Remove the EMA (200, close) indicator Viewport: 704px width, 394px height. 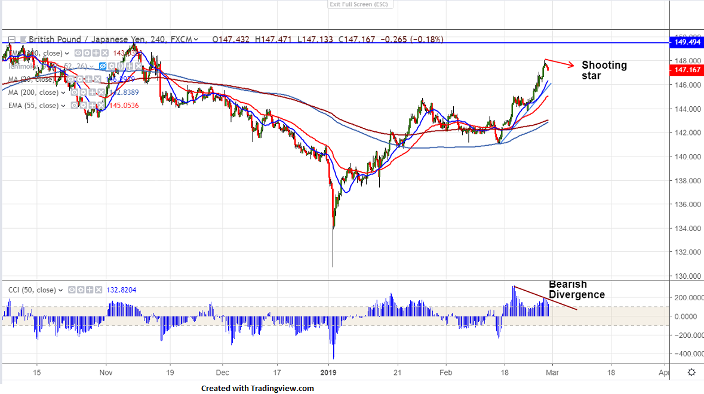point(105,53)
